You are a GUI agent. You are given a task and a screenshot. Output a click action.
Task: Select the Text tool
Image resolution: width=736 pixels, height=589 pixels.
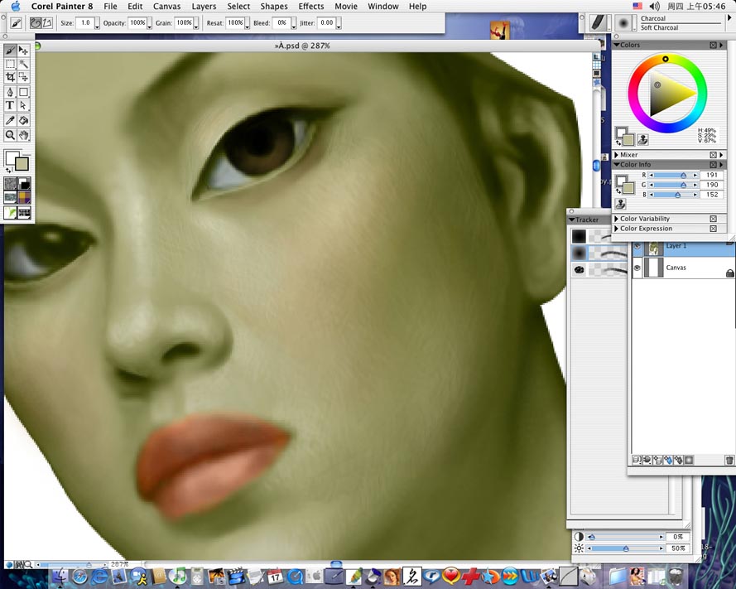(x=10, y=105)
